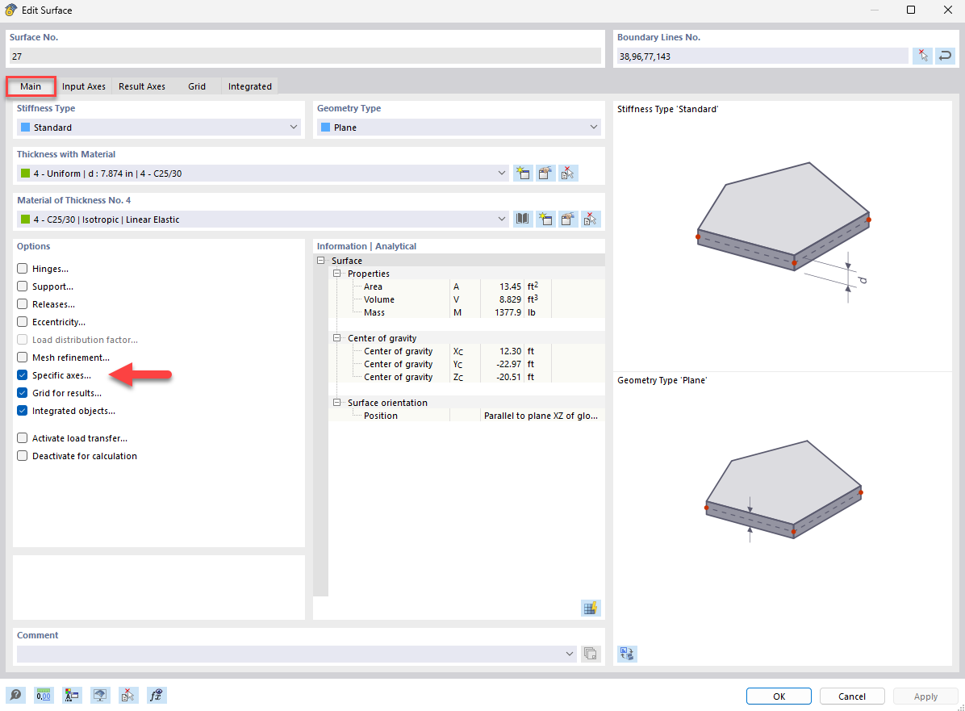
Task: Enable the Hinges option
Action: click(22, 268)
